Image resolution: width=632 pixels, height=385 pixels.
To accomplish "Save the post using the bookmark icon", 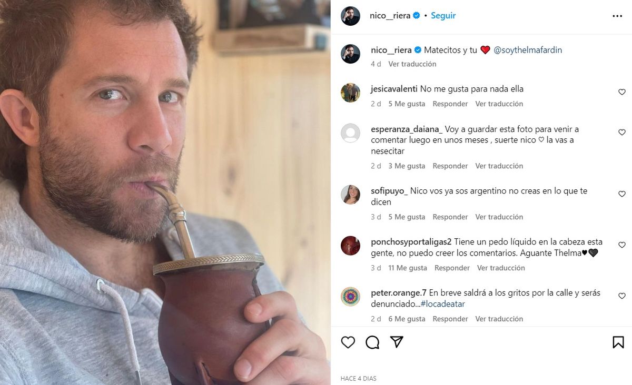I will pos(618,342).
